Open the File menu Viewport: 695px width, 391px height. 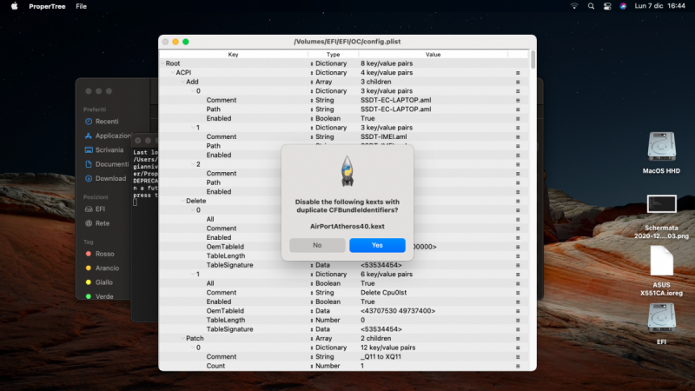(x=81, y=6)
